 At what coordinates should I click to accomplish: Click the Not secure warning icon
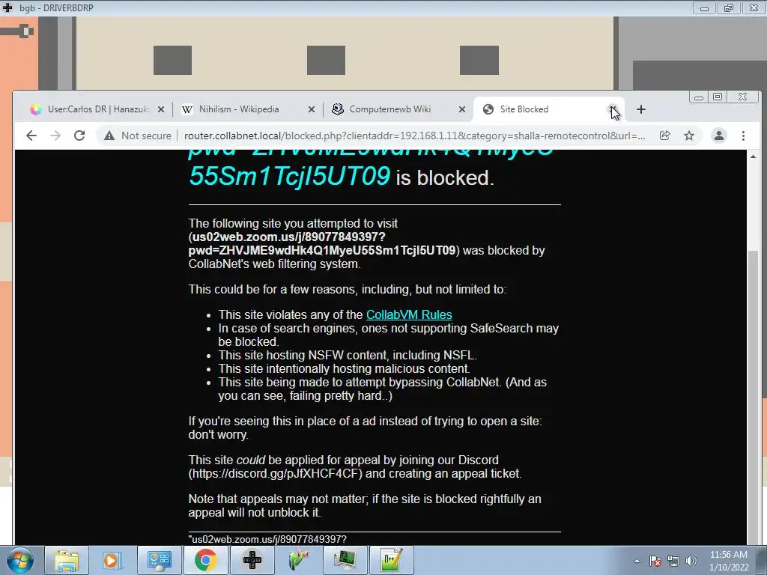[109, 136]
